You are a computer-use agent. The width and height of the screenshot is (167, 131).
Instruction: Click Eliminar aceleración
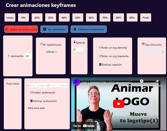43,101
